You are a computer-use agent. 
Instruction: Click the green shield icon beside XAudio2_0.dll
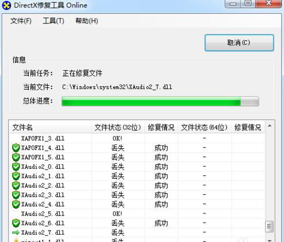click(x=16, y=167)
